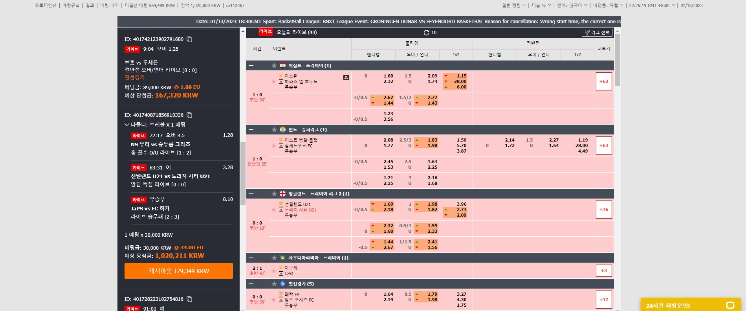
Task: Open the 더블 뷰 dropdown
Action: pyautogui.click(x=541, y=6)
